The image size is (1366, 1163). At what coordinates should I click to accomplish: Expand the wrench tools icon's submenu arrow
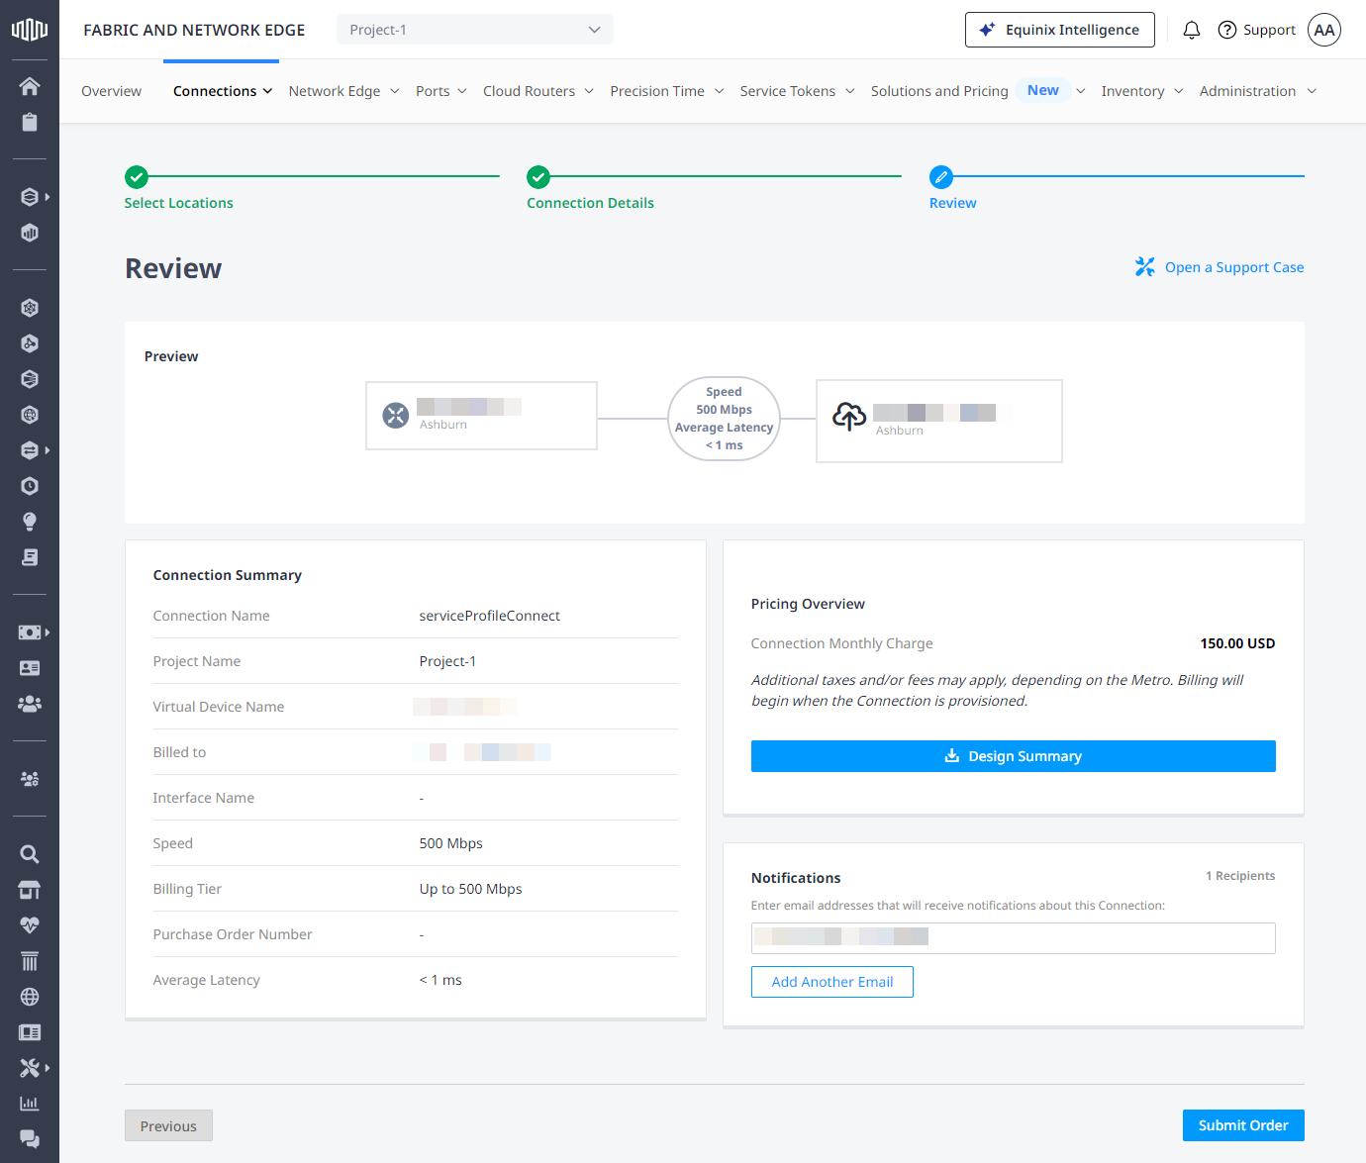coord(48,1068)
